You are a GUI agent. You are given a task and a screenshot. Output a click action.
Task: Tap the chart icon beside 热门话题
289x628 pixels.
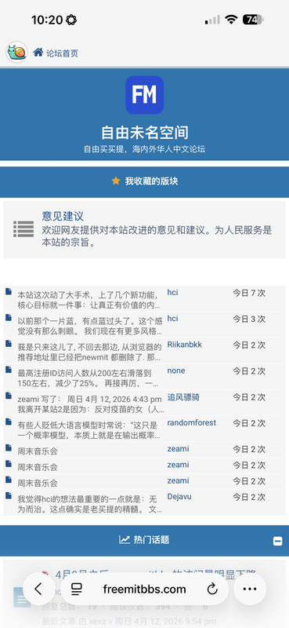click(x=125, y=539)
